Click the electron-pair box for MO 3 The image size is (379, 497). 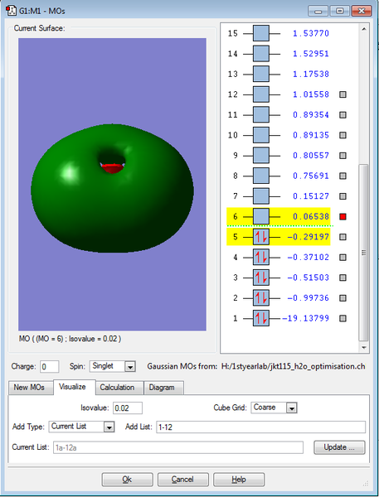coord(261,277)
